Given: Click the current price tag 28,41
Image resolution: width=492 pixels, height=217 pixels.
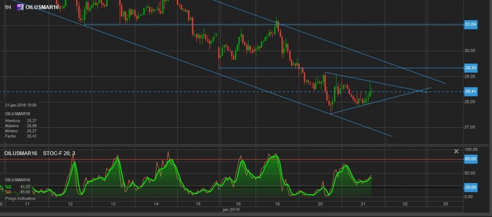Looking at the screenshot, I should tap(470, 91).
